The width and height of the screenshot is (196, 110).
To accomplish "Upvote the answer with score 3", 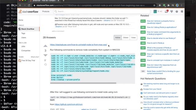I will coord(45,46).
